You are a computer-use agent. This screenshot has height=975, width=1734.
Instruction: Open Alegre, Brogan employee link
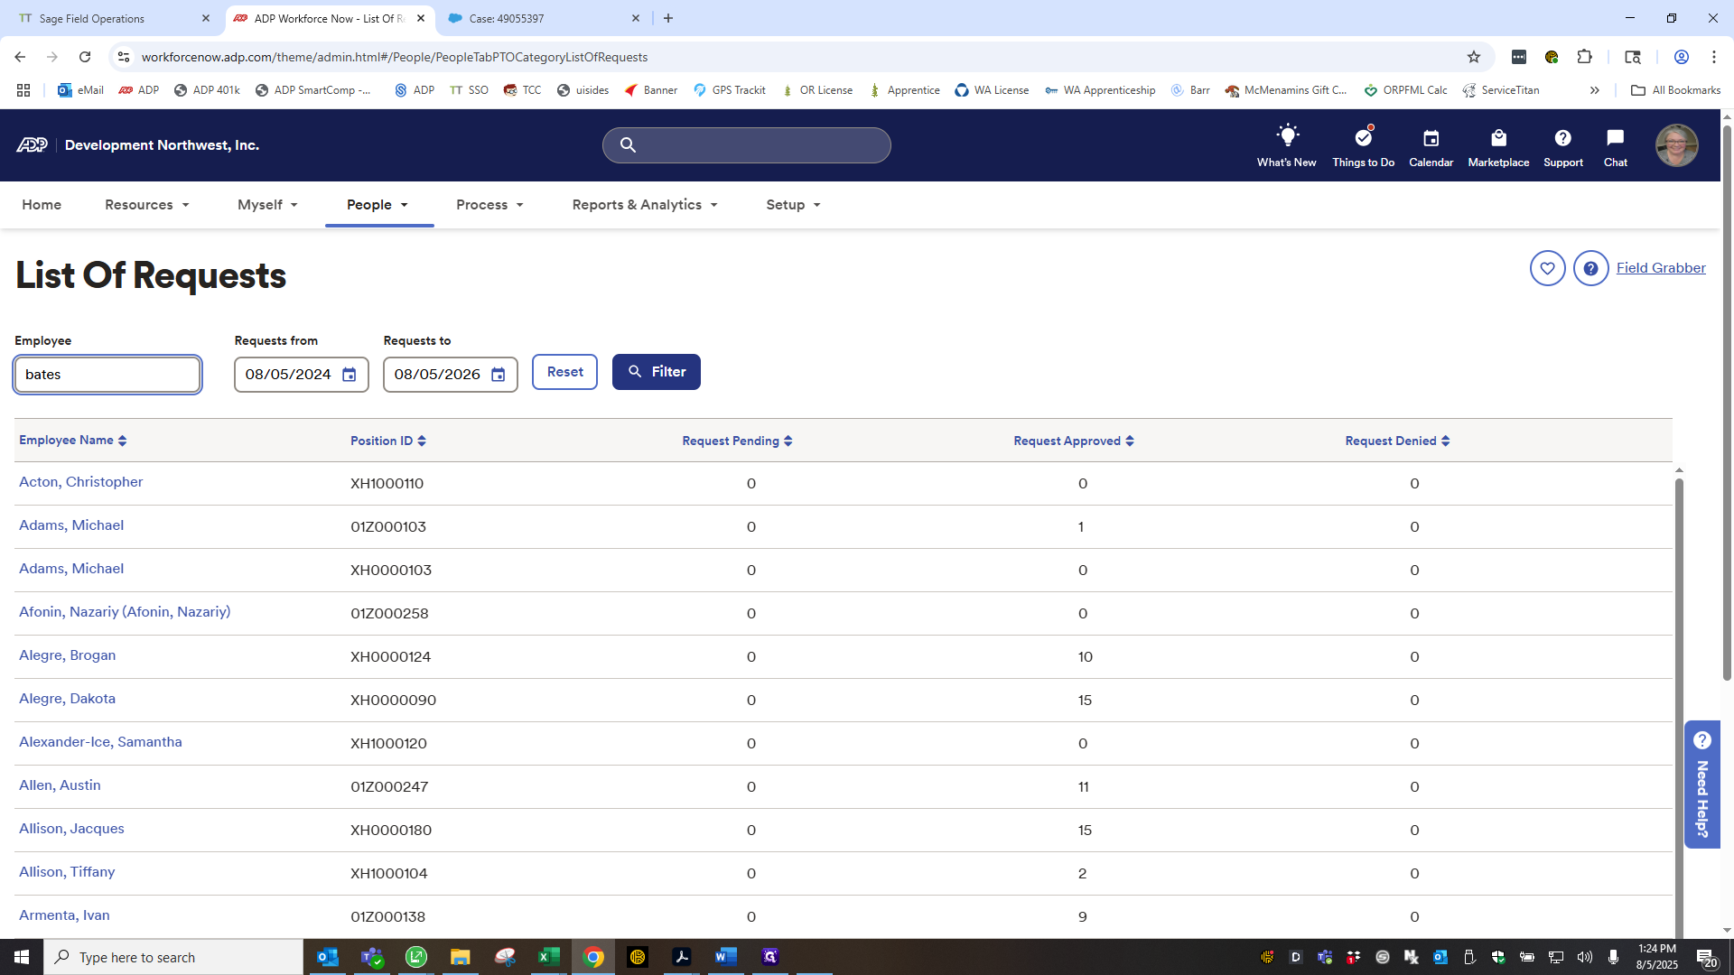(68, 655)
